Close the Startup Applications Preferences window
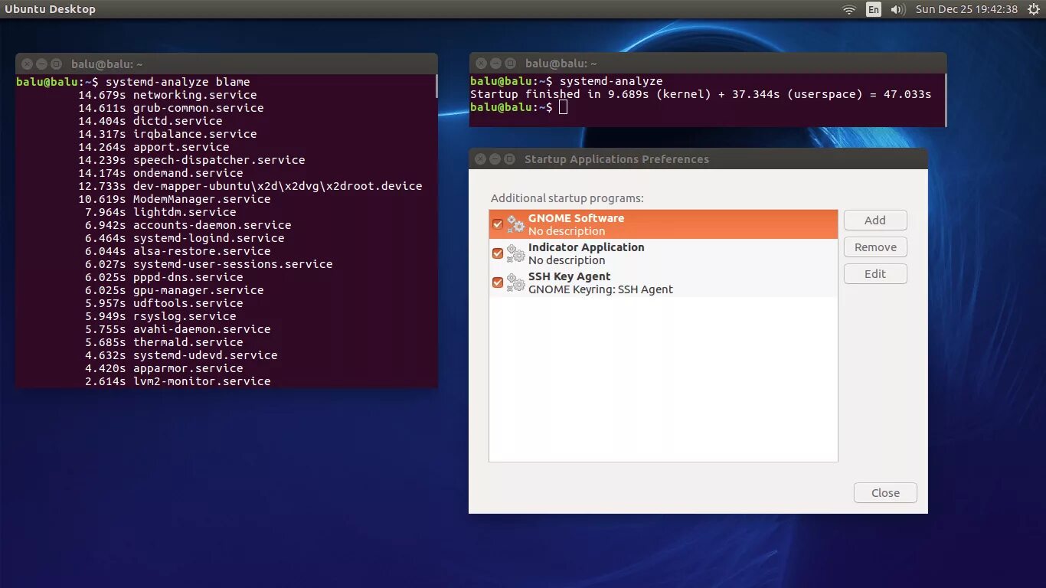This screenshot has width=1046, height=588. pyautogui.click(x=481, y=159)
